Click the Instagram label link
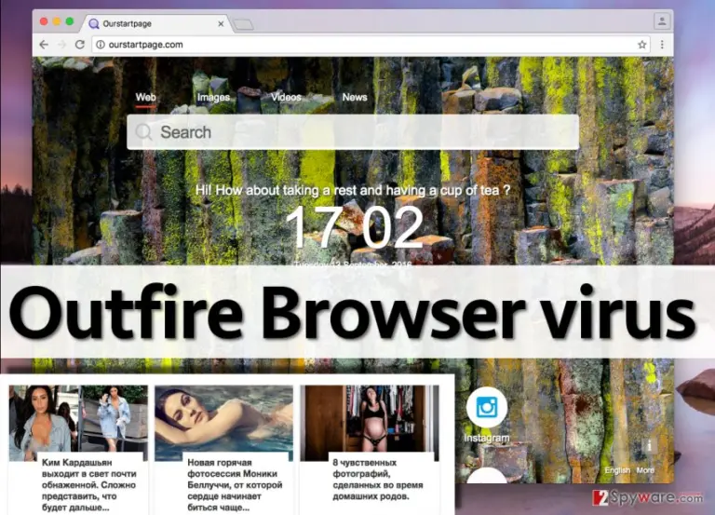 [487, 438]
